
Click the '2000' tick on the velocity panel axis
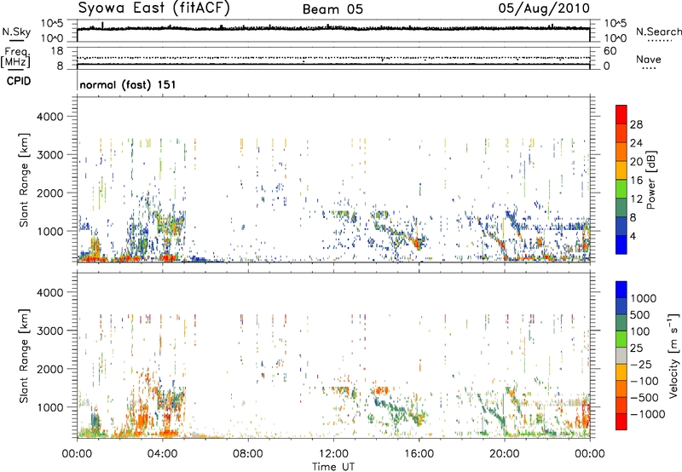49,369
